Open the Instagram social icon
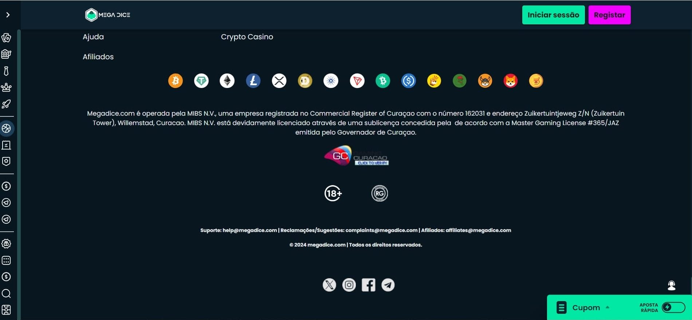The height and width of the screenshot is (320, 692). click(x=349, y=285)
